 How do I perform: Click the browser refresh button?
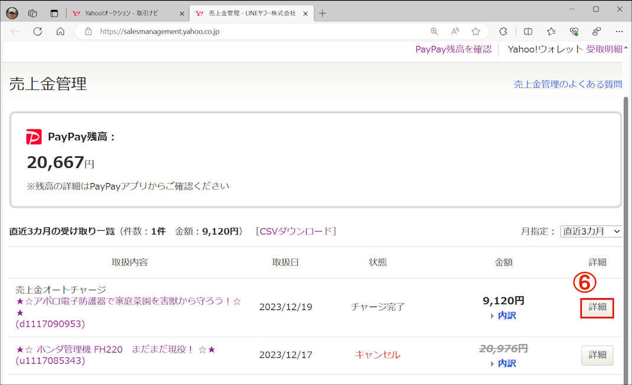coord(37,31)
